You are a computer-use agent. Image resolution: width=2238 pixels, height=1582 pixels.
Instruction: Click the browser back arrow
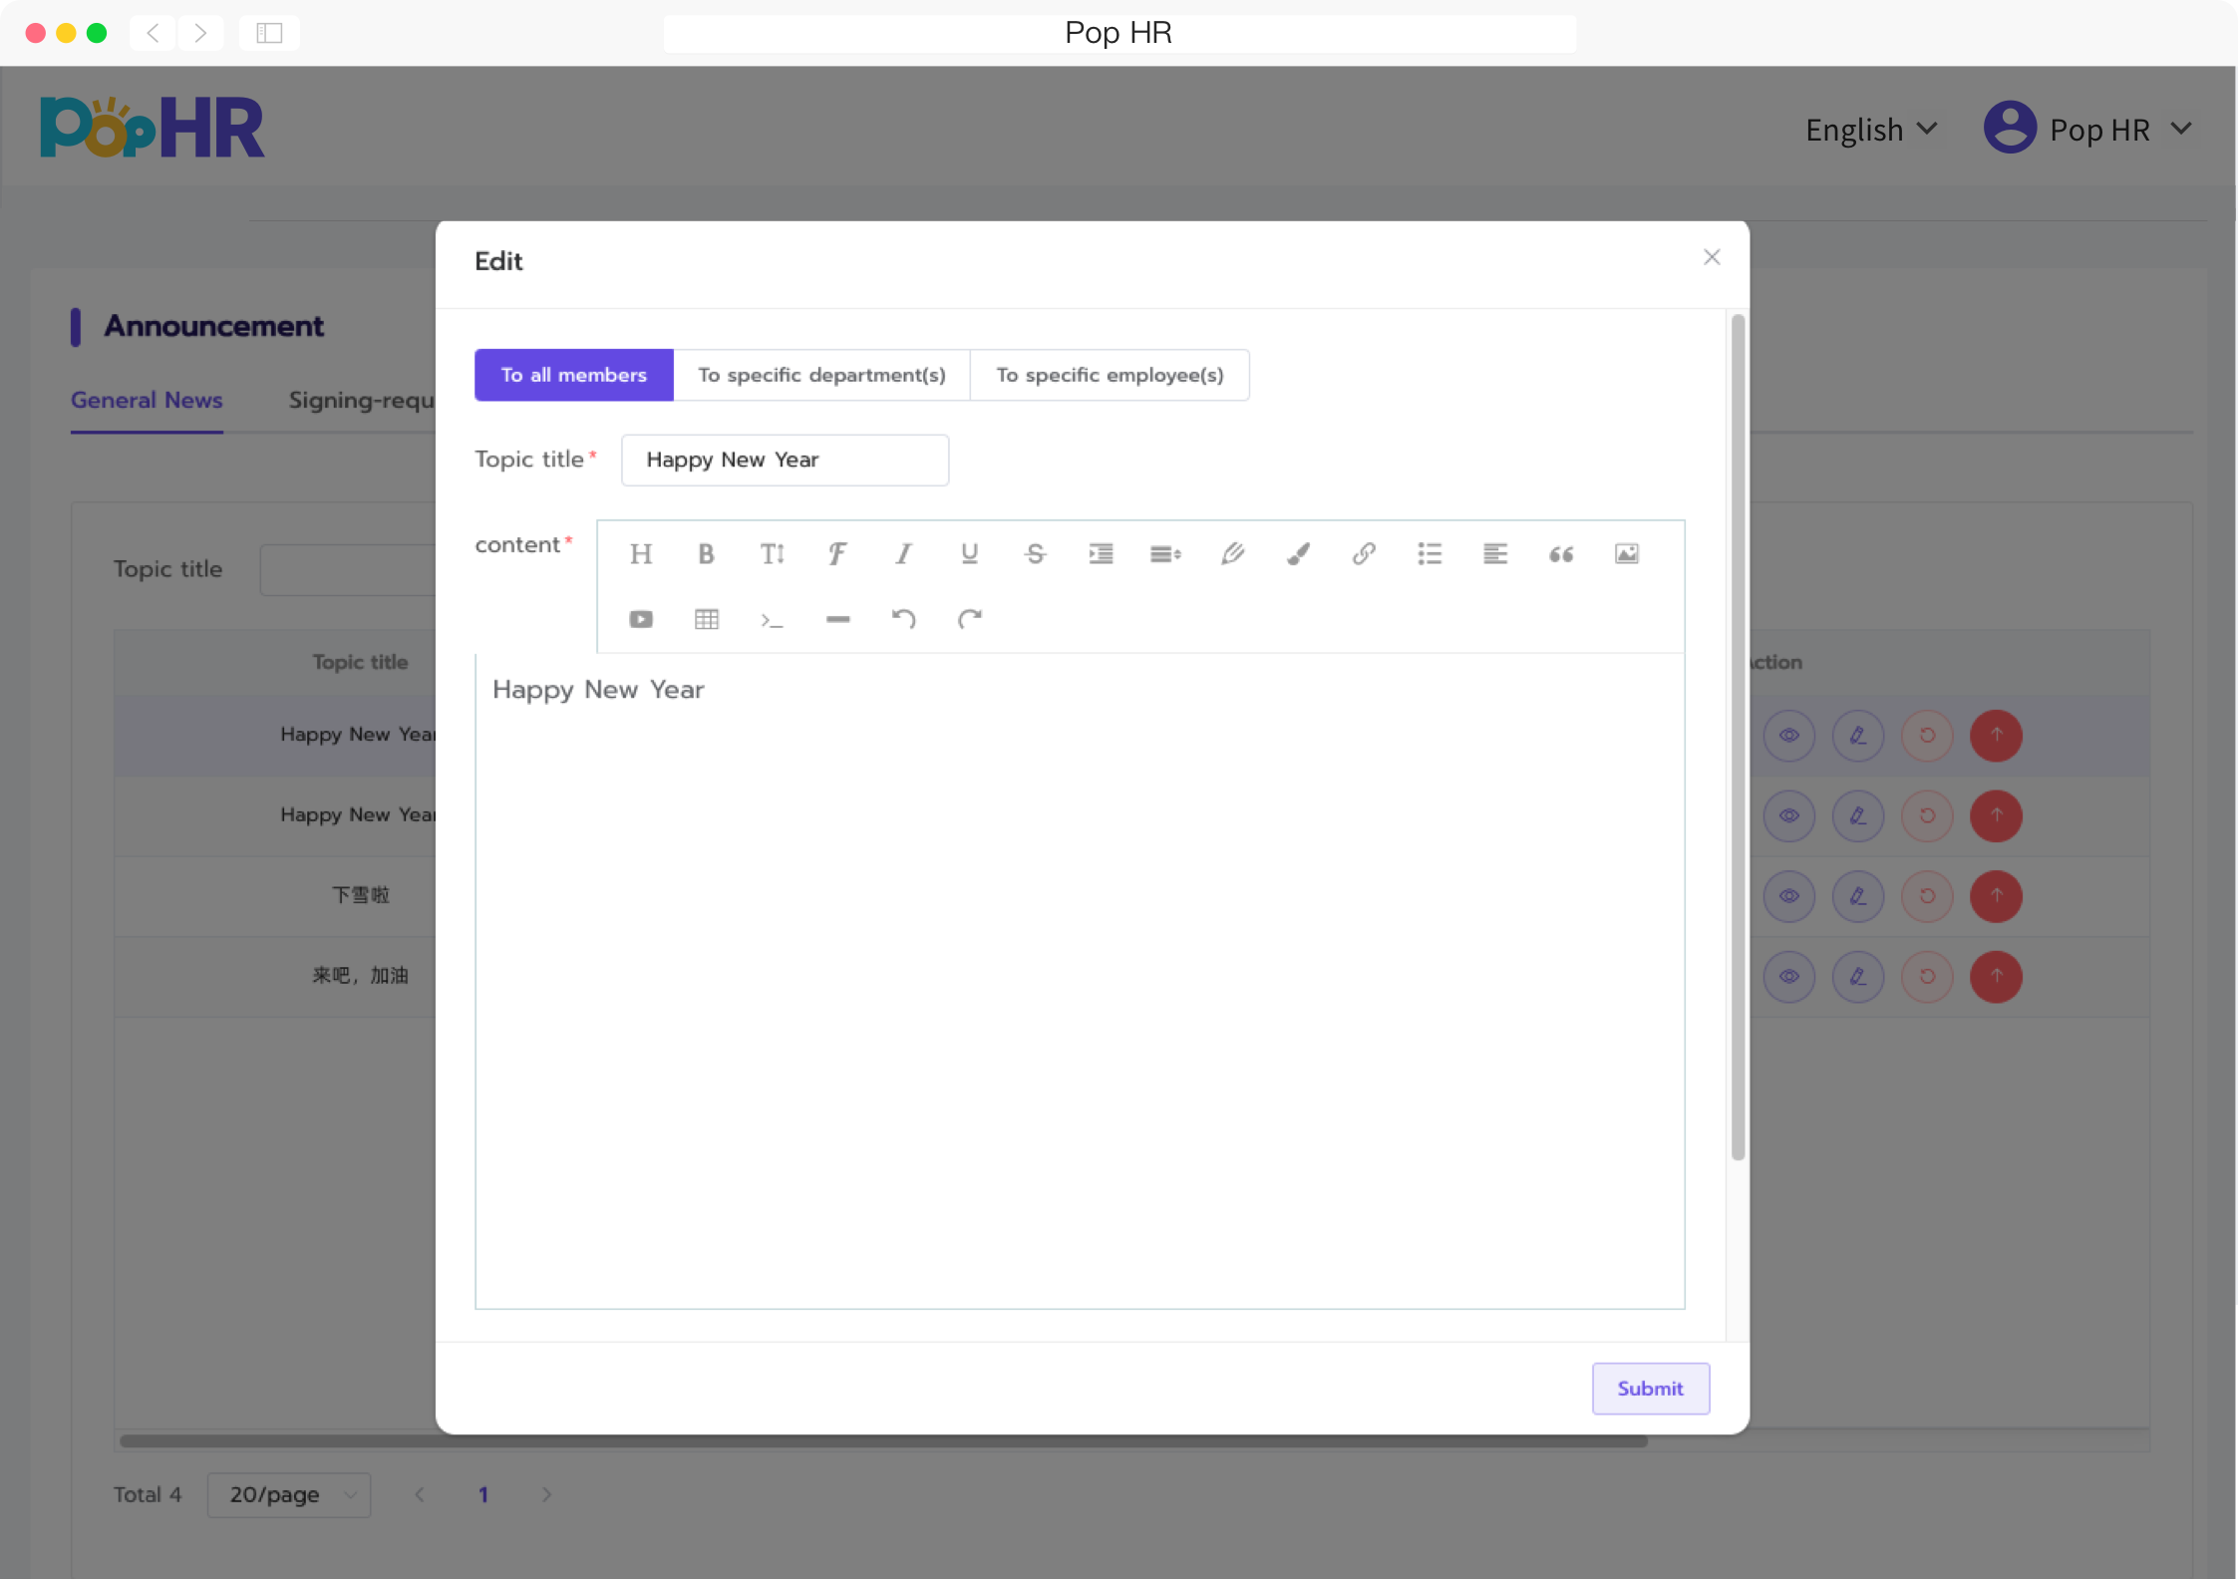[x=153, y=33]
